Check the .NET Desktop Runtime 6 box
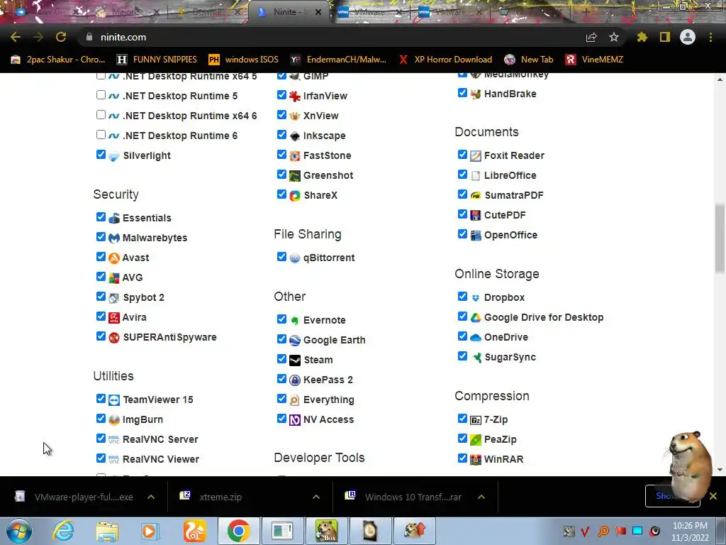 coord(101,135)
